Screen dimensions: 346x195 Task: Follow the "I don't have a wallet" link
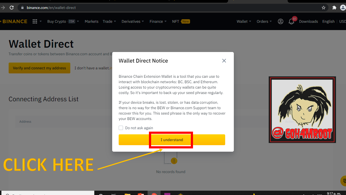point(94,68)
